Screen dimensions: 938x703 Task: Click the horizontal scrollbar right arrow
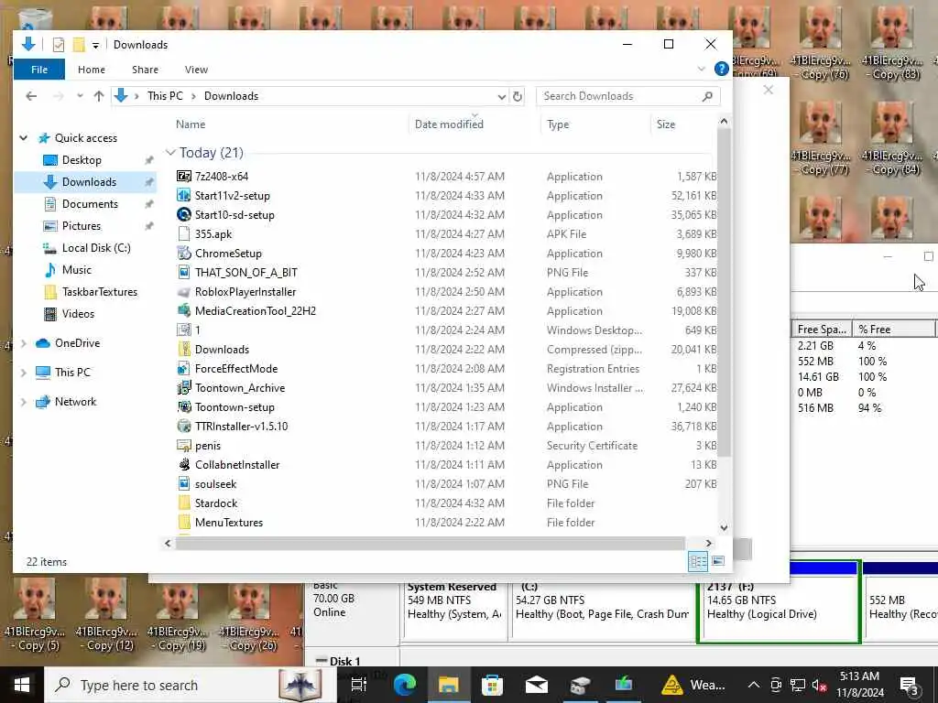(709, 544)
